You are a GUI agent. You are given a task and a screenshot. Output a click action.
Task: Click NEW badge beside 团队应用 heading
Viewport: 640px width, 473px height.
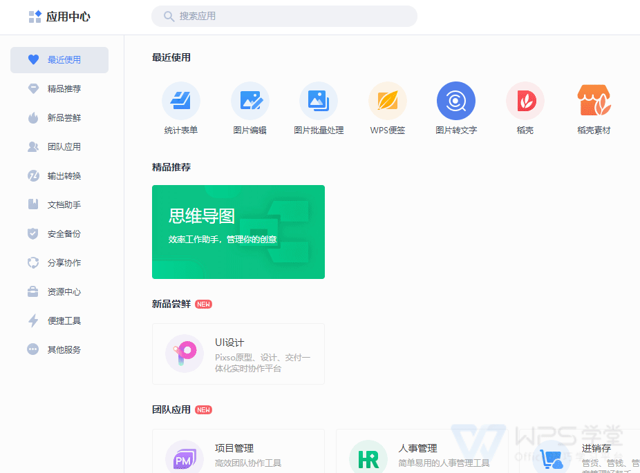(x=203, y=409)
